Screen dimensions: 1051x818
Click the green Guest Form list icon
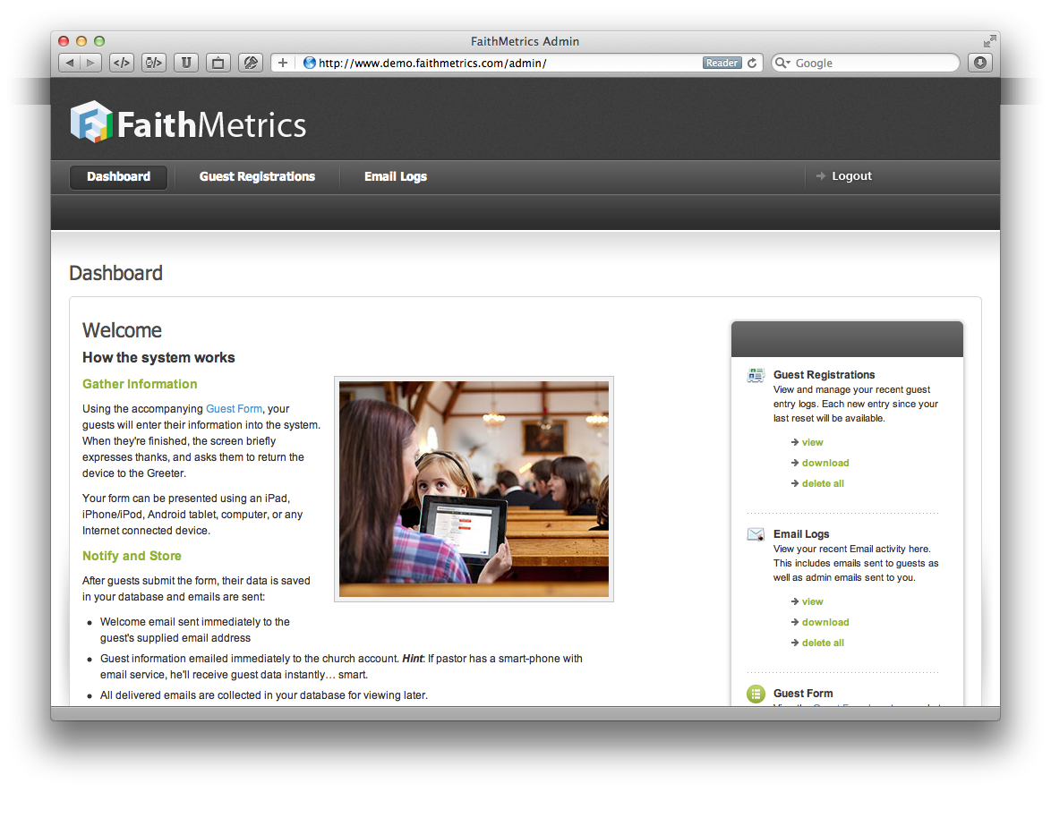[756, 694]
